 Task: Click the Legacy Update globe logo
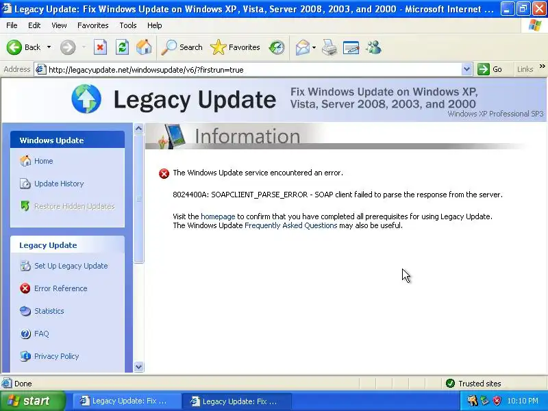pyautogui.click(x=86, y=99)
